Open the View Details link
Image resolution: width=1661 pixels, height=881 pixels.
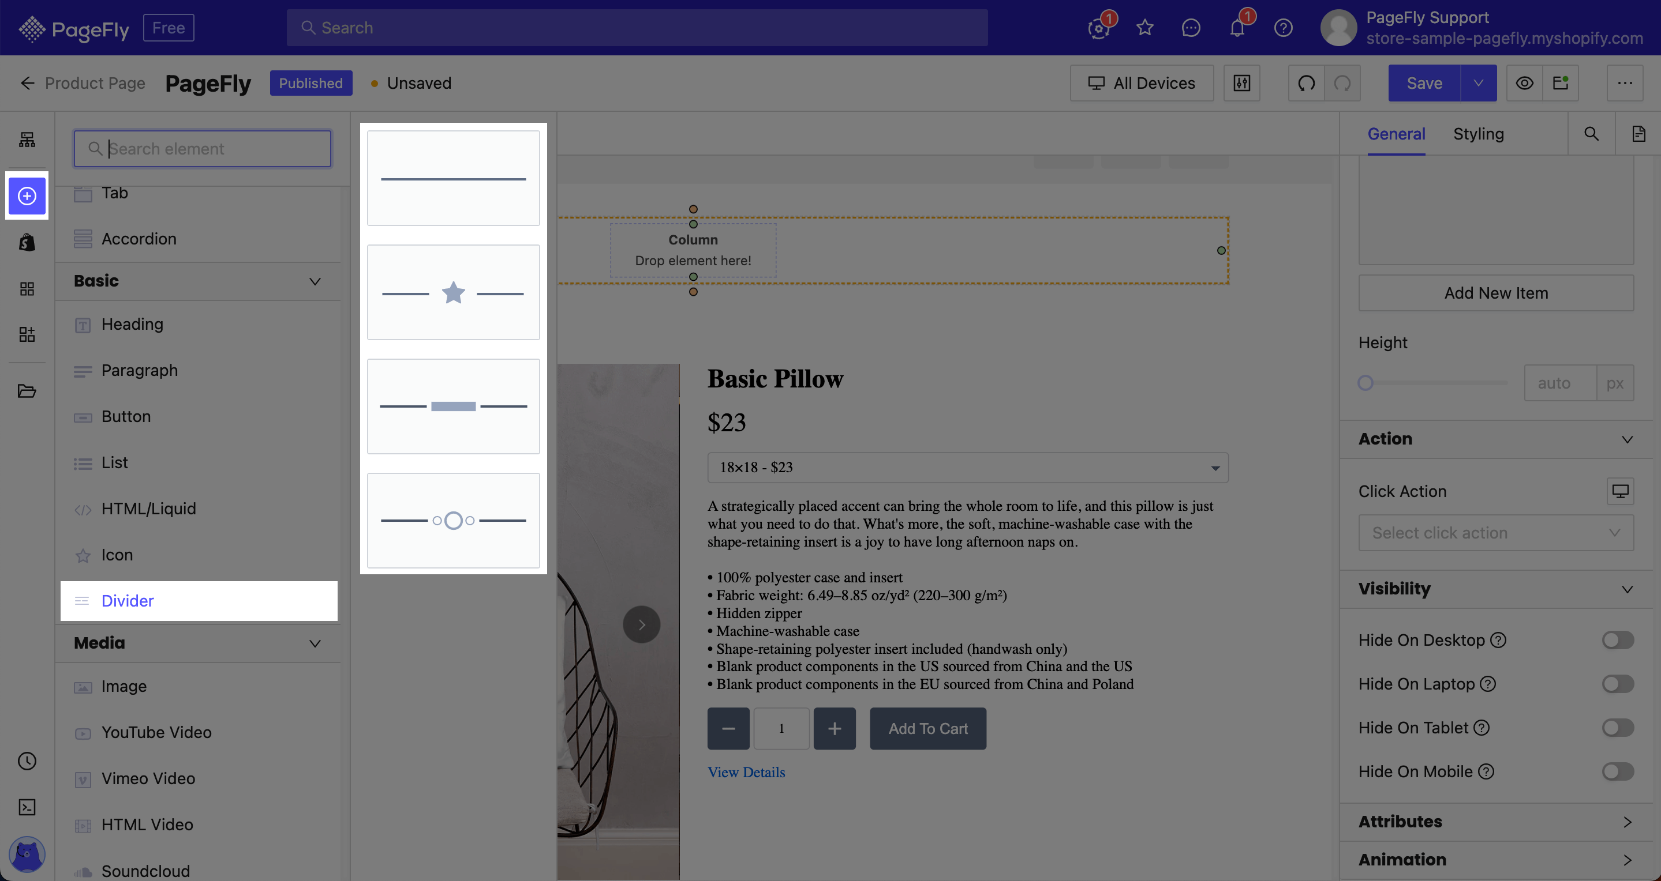pyautogui.click(x=746, y=772)
